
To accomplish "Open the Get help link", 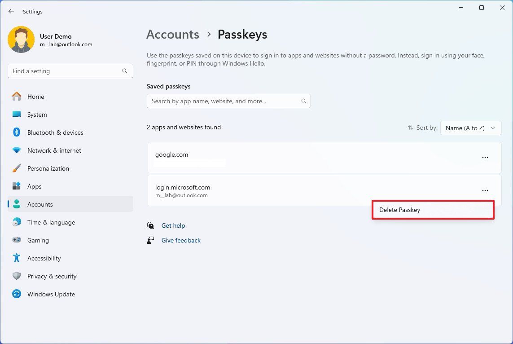I will coord(173,225).
